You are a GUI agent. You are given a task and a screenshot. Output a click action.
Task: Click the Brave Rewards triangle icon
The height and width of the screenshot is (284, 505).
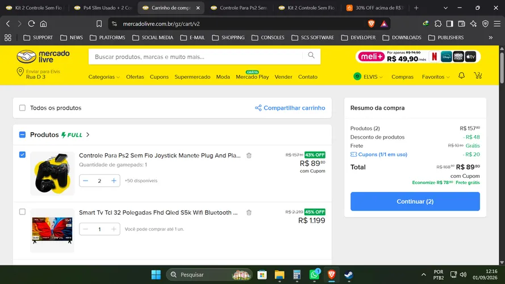coord(384,24)
